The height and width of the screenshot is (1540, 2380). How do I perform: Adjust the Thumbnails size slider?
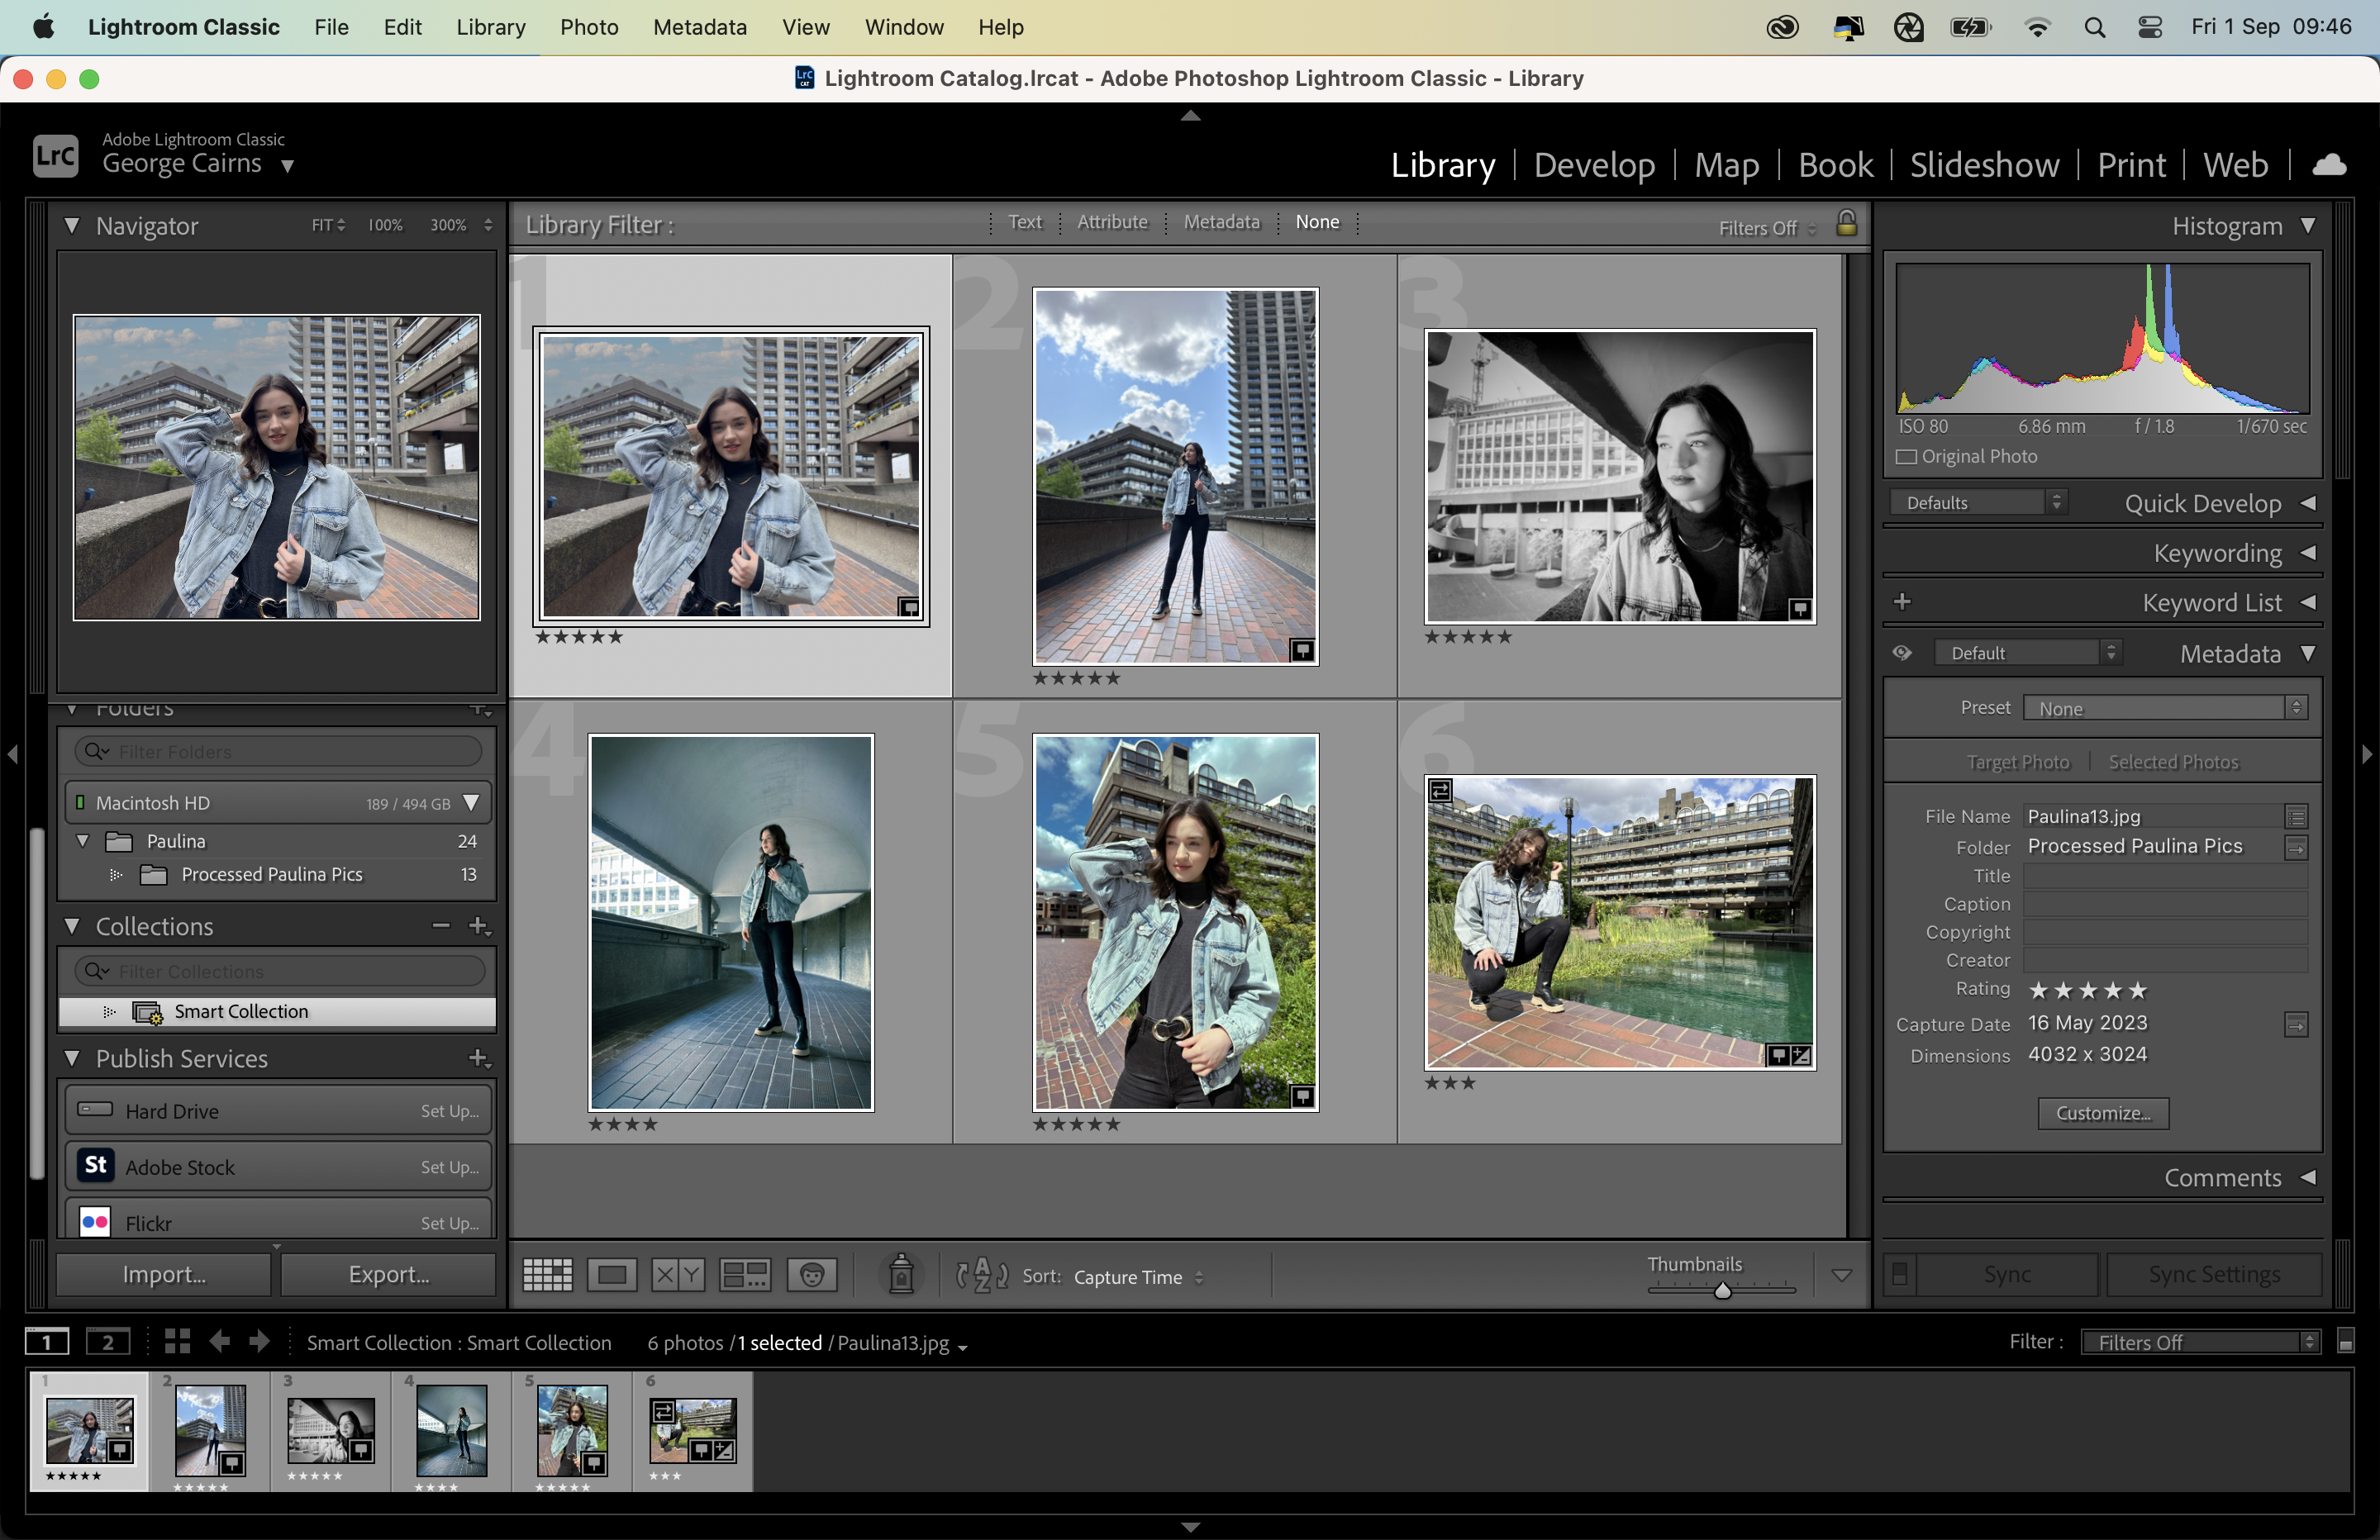[1722, 1290]
